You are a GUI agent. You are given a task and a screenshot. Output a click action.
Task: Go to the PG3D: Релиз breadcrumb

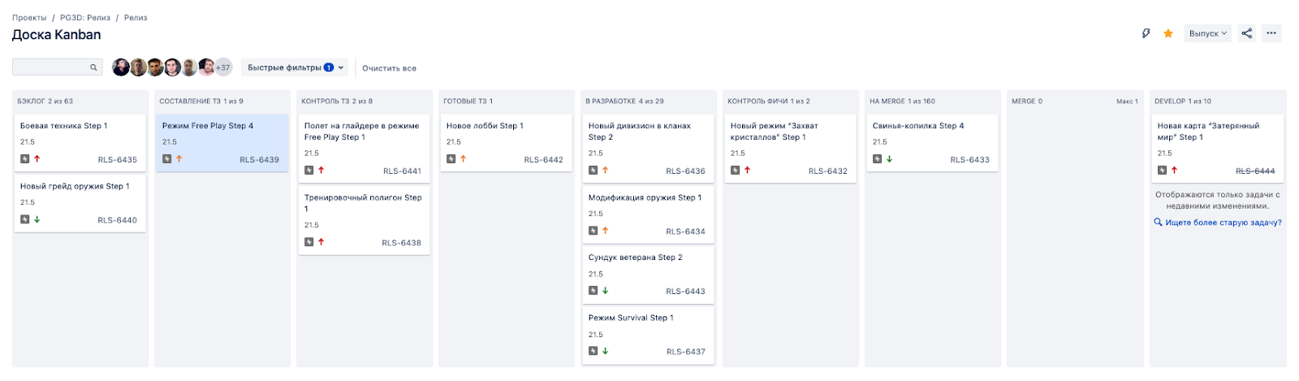coord(85,17)
